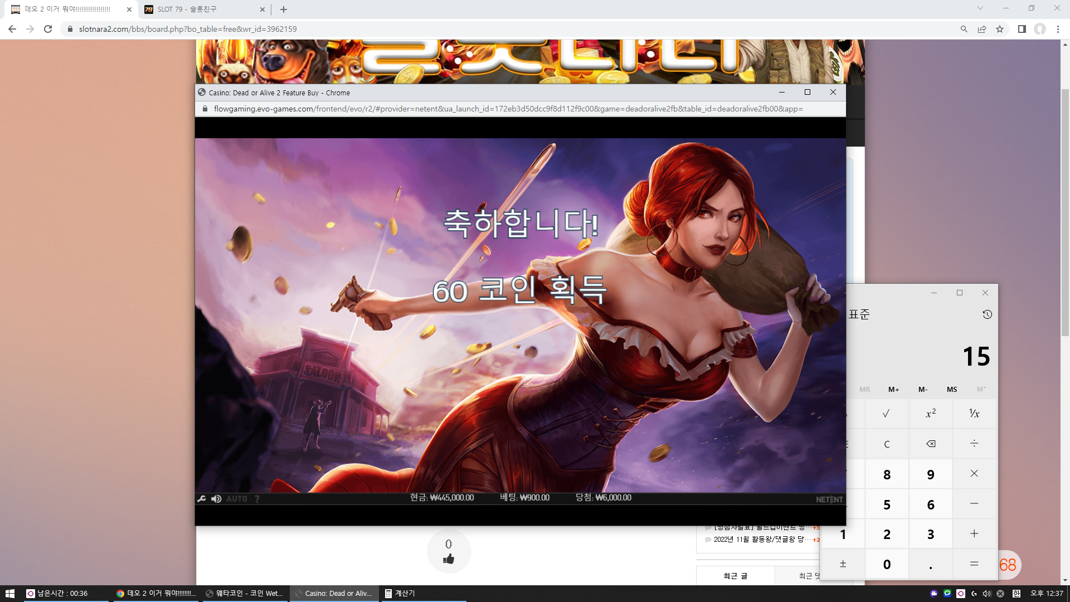Clear calculator with C button

[887, 444]
